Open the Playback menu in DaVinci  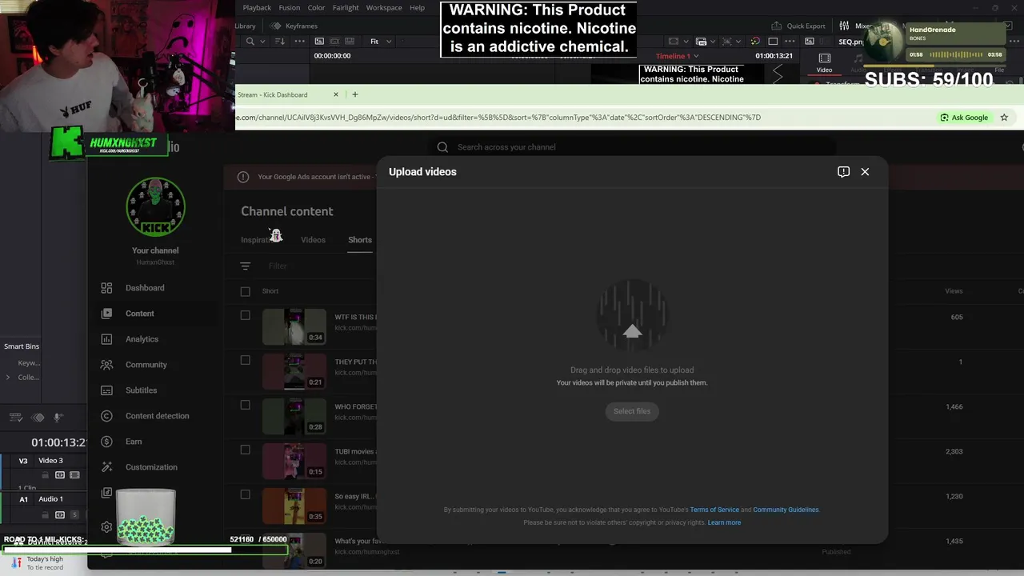(x=257, y=8)
